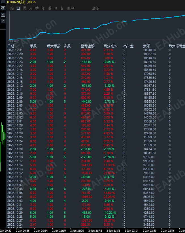Click balance value 16485.80
Viewport: 185px width, 233px height.
[x=150, y=98]
